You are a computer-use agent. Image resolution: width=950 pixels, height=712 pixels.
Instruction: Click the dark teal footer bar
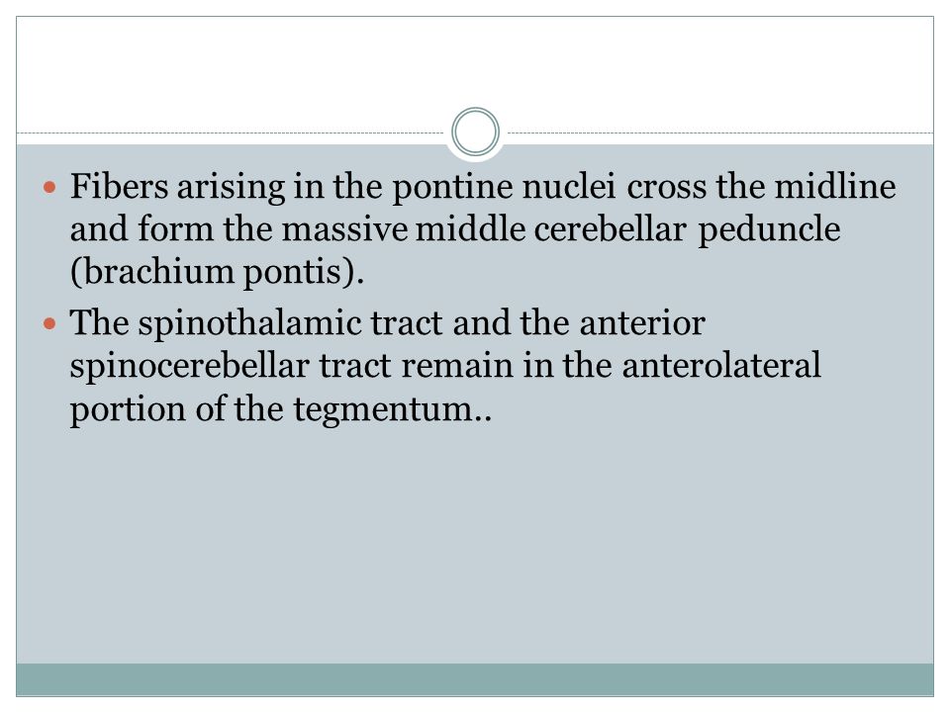(x=475, y=679)
